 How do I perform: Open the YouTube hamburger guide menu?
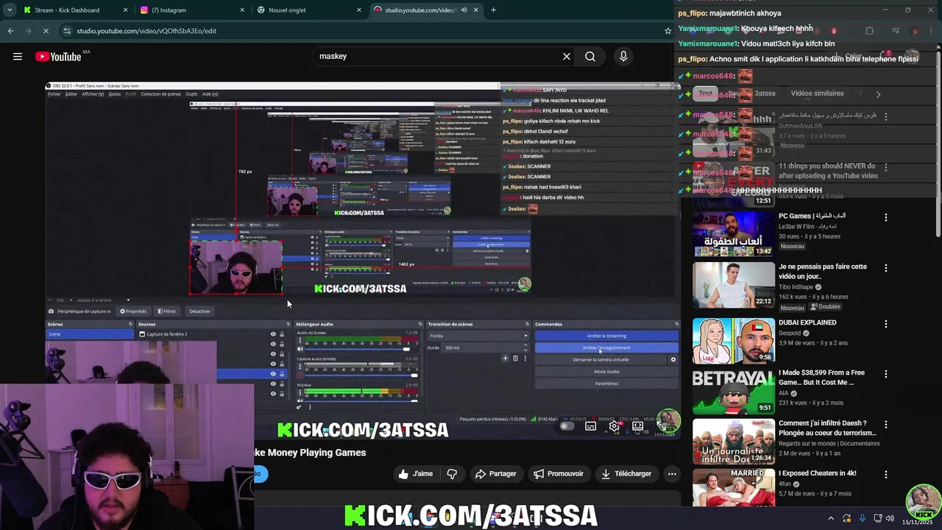(18, 57)
